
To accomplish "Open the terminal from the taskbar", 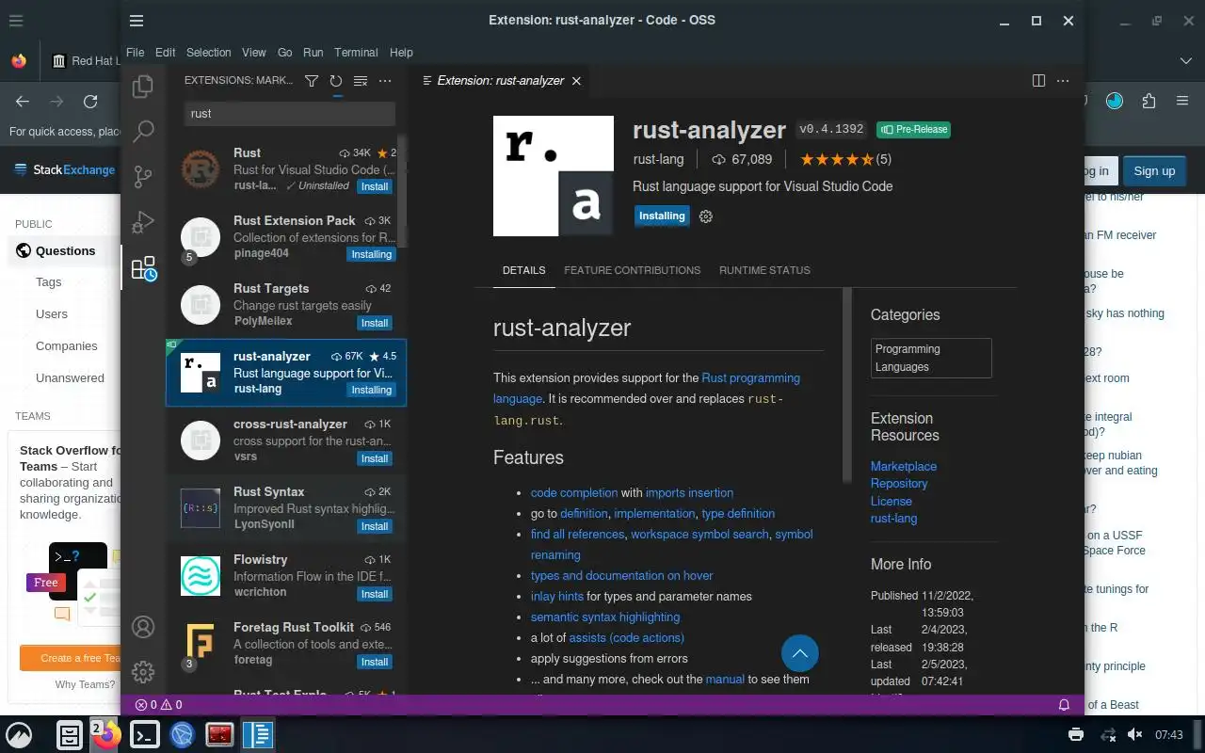I will 144,734.
